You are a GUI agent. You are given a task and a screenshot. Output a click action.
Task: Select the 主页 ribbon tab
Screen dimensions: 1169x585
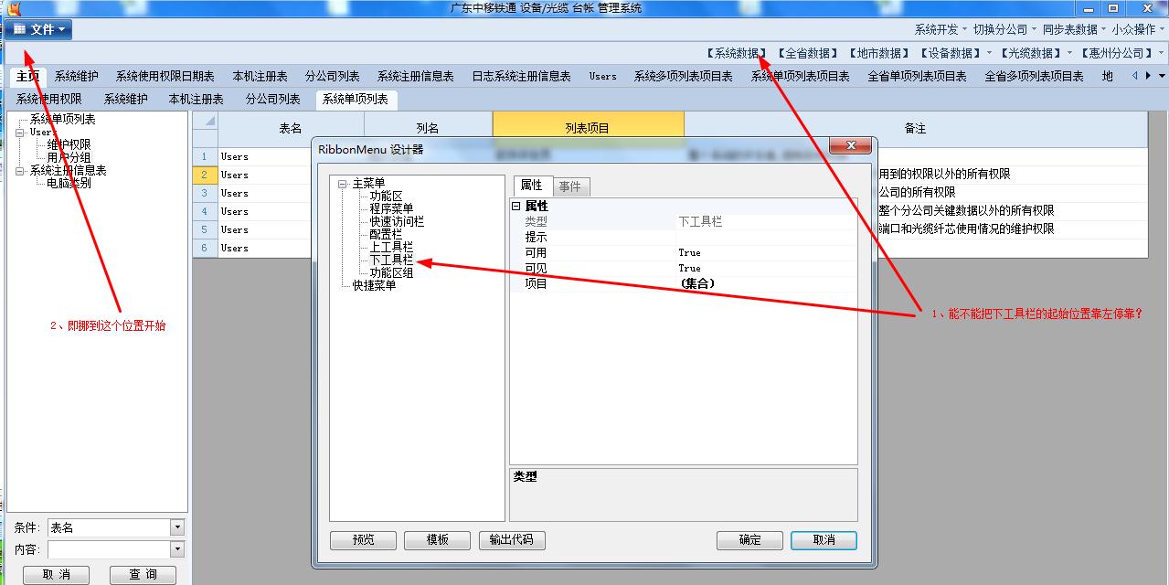26,77
